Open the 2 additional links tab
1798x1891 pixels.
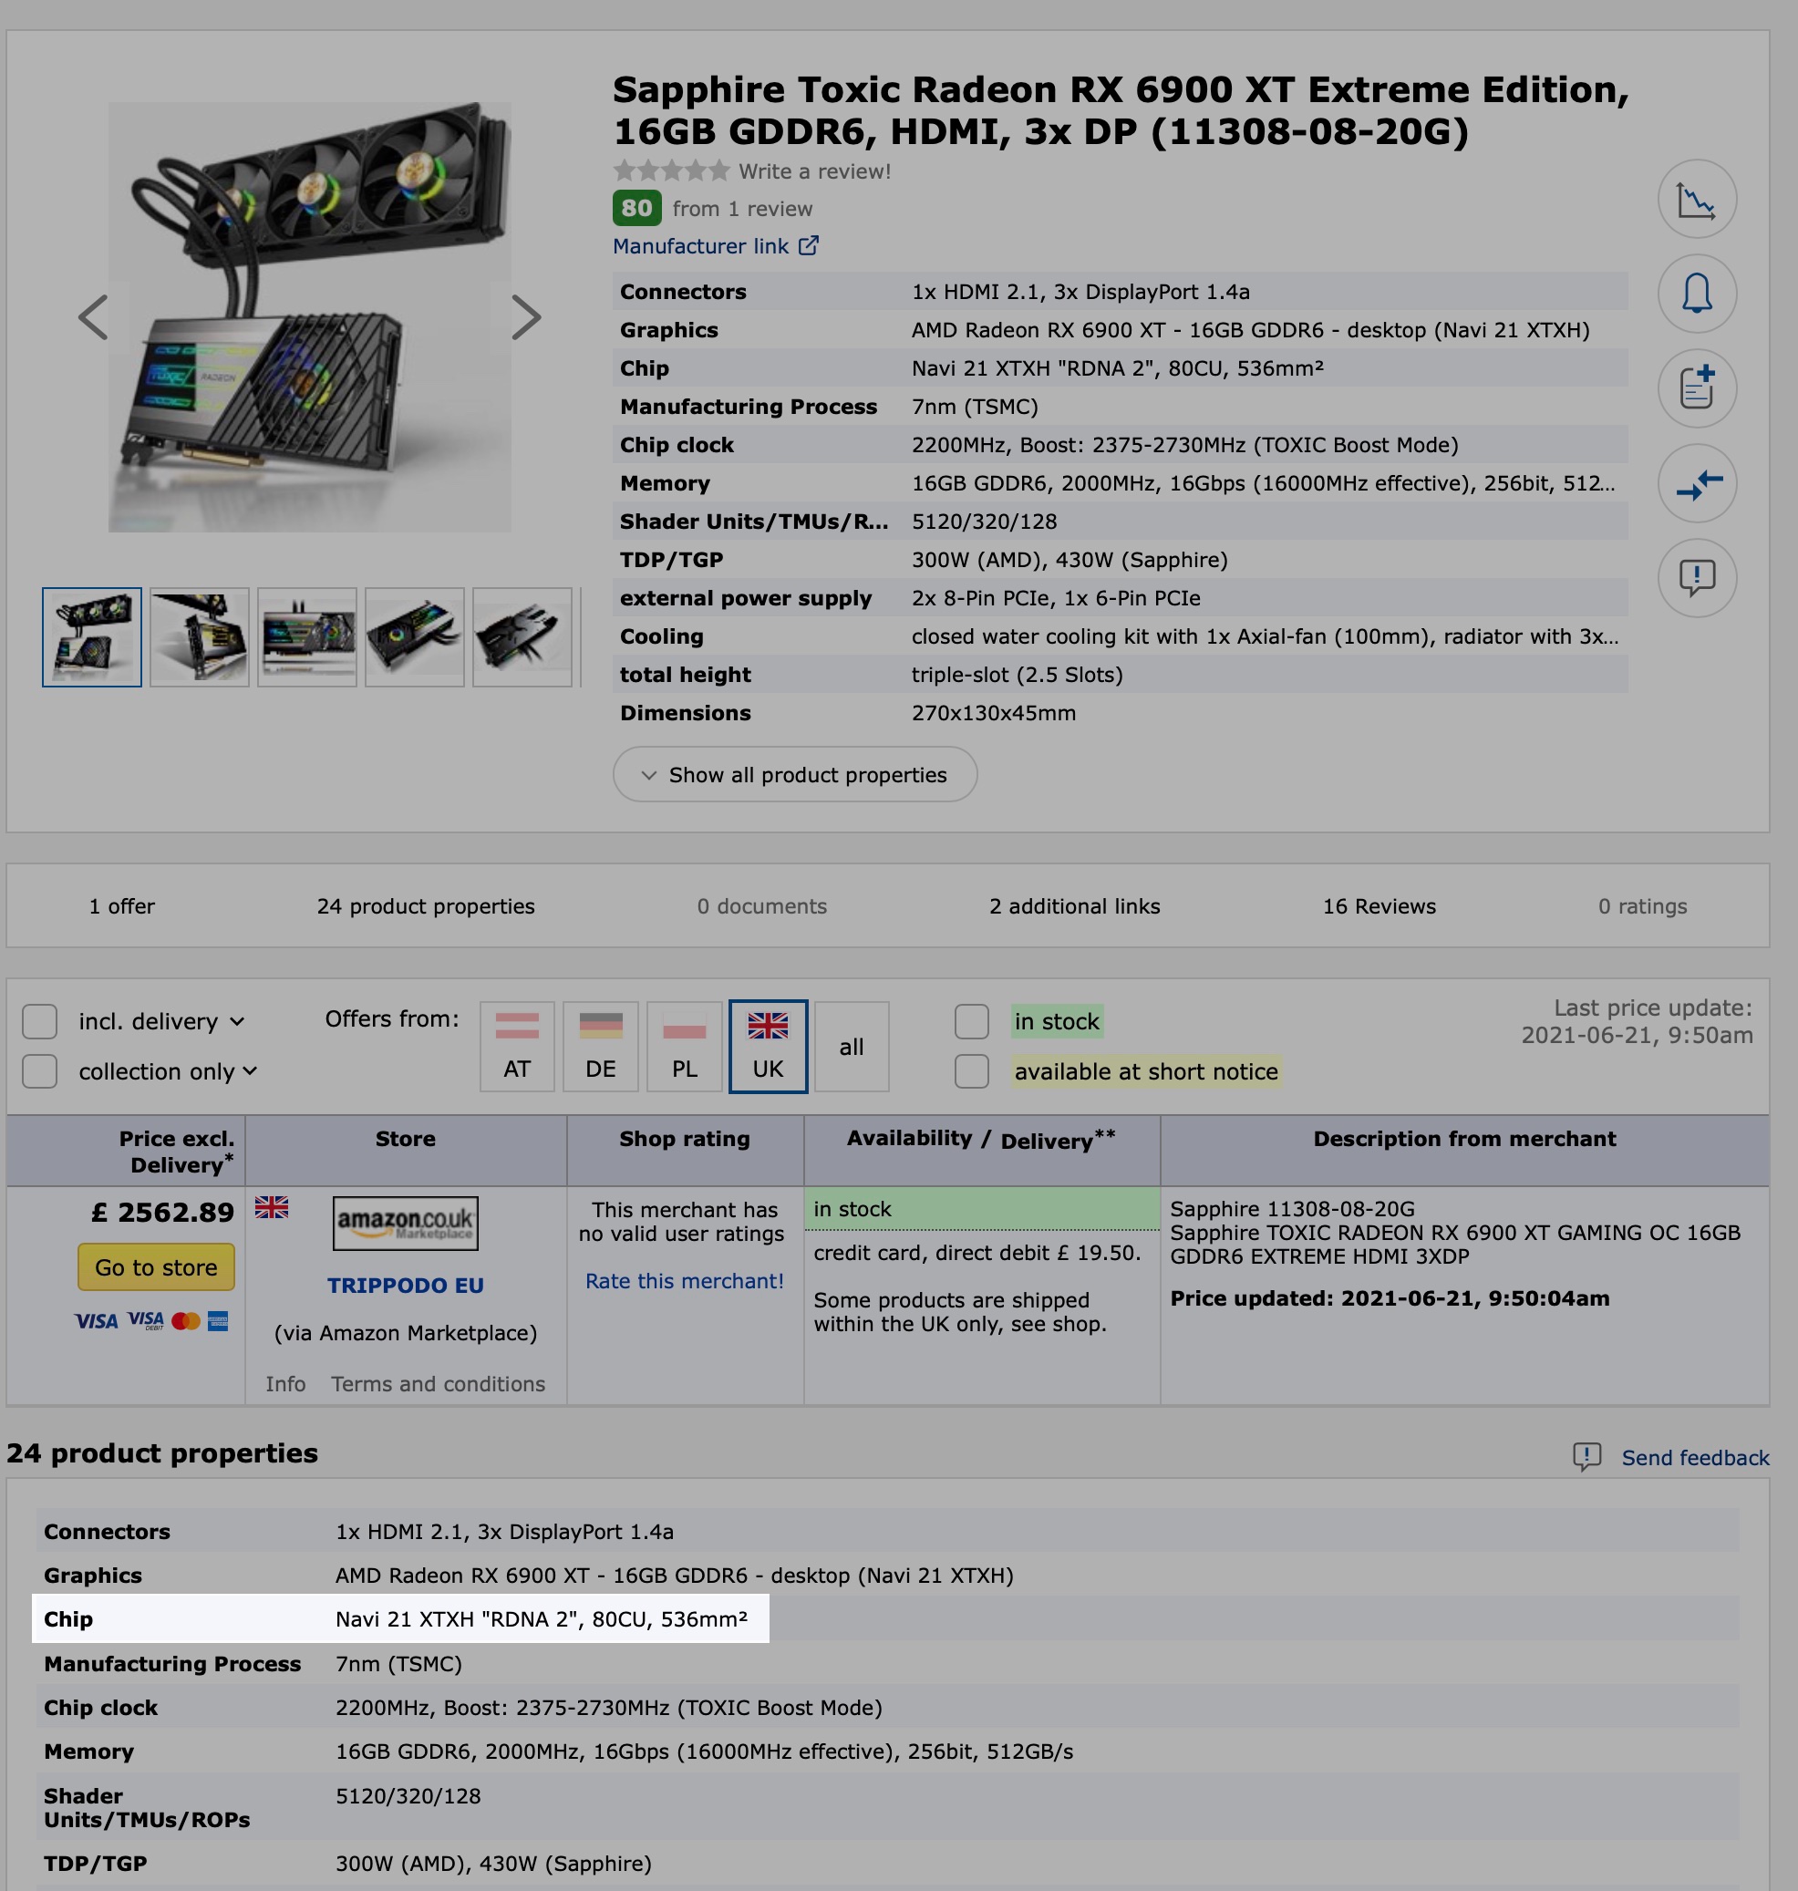[1073, 905]
